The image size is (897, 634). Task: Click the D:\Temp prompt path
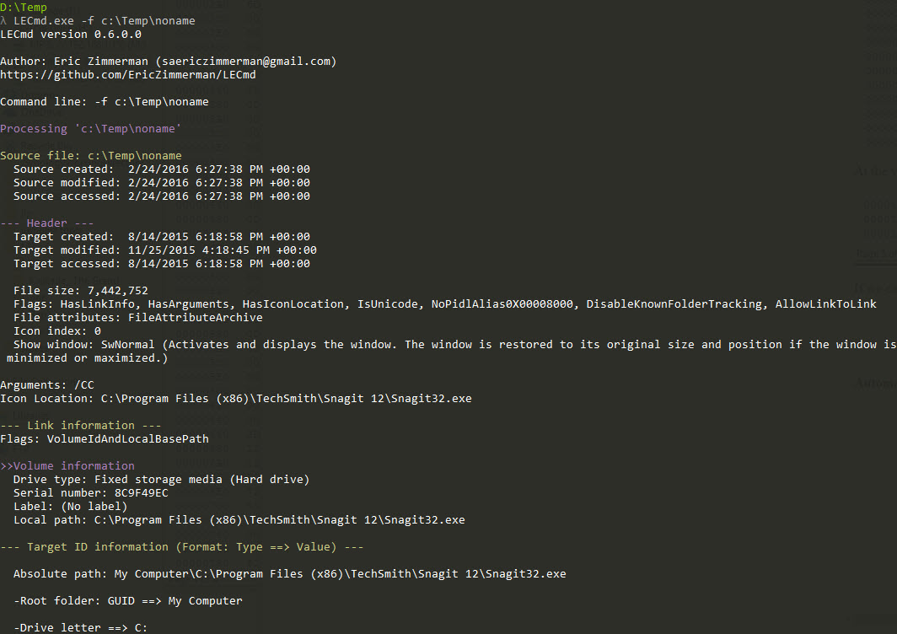click(x=24, y=8)
